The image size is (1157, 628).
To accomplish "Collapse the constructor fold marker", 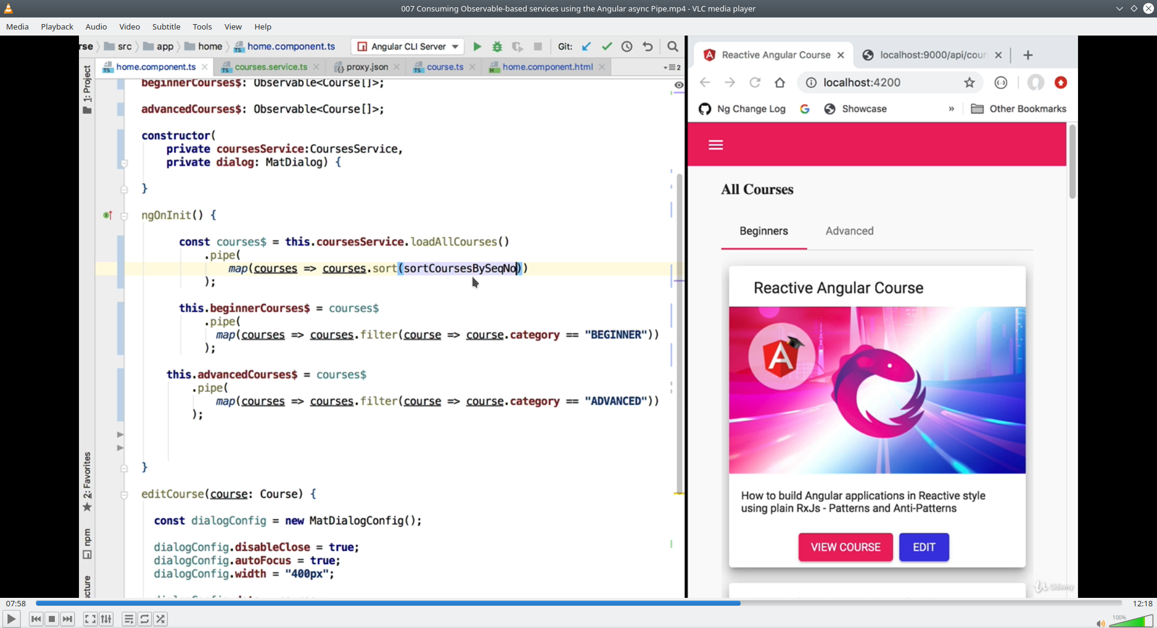I will click(124, 163).
